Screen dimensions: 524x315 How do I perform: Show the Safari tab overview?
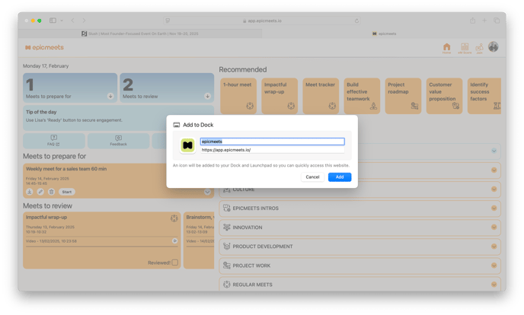[497, 21]
